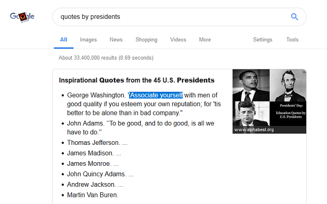Viewport: 327px width, 204px height.
Task: Open search Settings
Action: pos(263,40)
